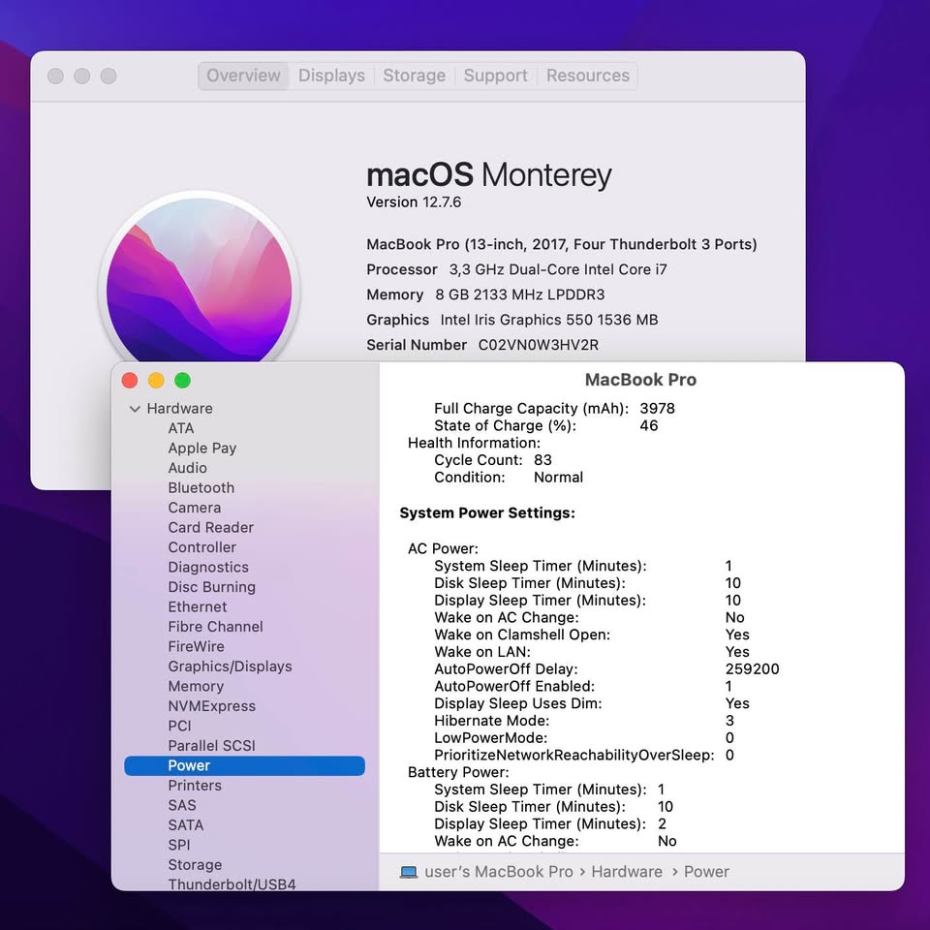Click the laptop icon in the path bar
Image resolution: width=930 pixels, height=930 pixels.
click(x=409, y=872)
